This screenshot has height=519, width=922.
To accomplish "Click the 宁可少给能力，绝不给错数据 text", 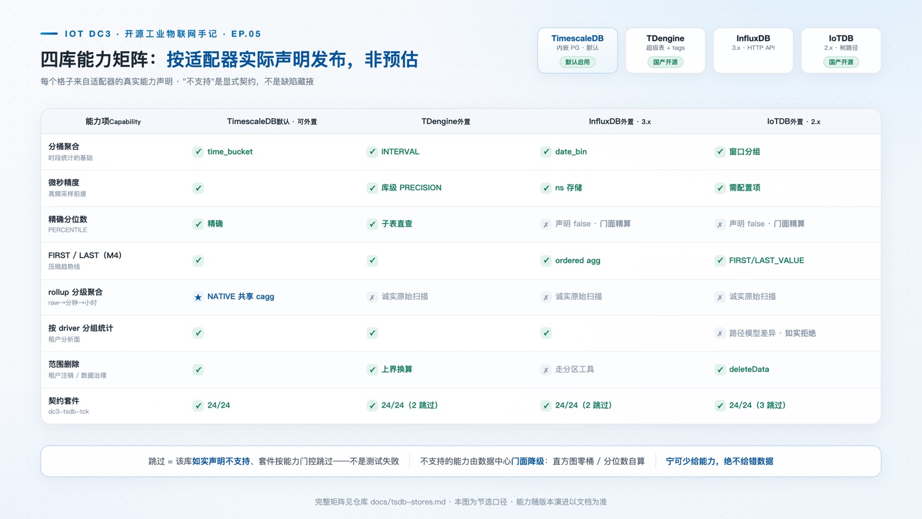I will click(x=720, y=461).
